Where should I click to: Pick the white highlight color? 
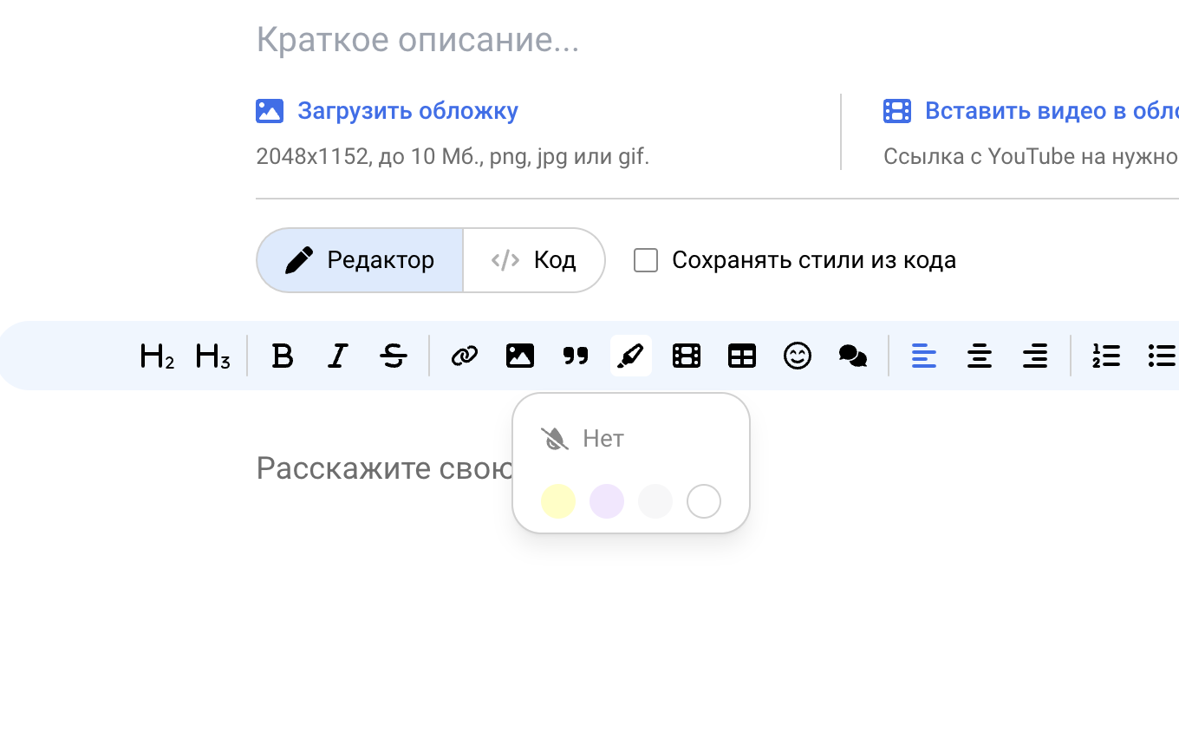(x=704, y=501)
